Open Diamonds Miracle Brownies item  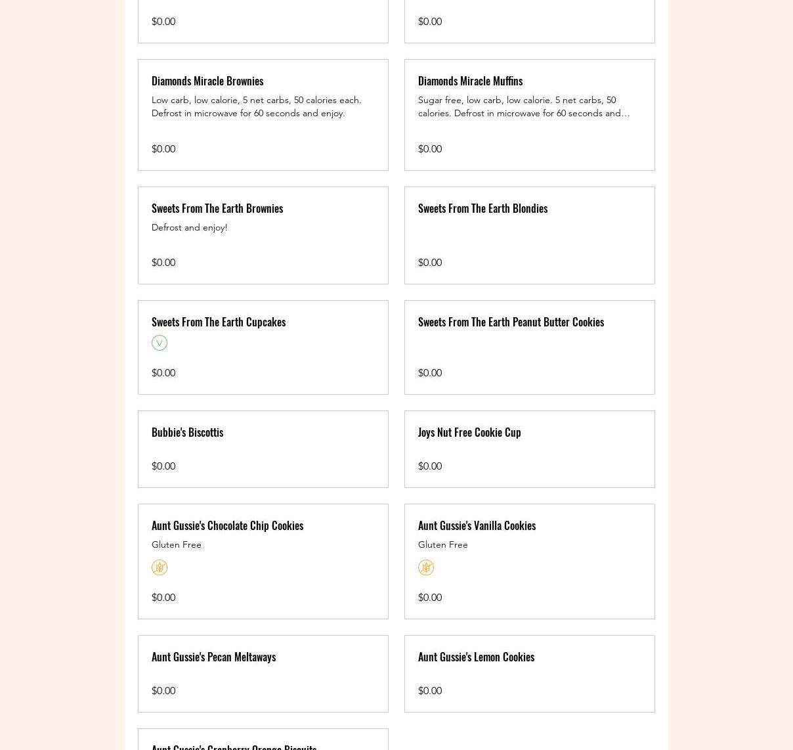207,81
